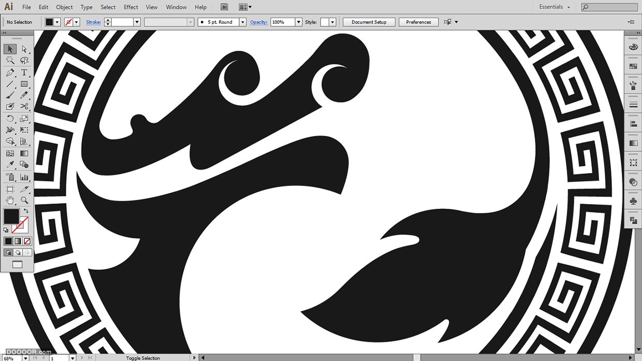Choose the Rotate tool
The width and height of the screenshot is (642, 361).
point(10,119)
